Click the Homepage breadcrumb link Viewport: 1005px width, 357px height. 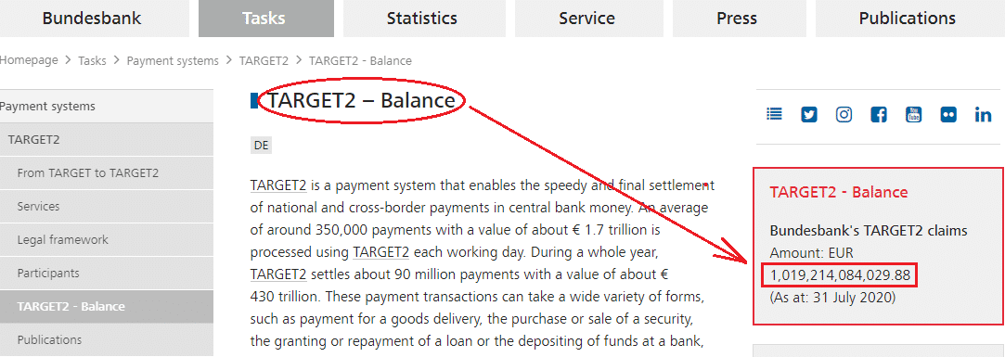tap(28, 60)
